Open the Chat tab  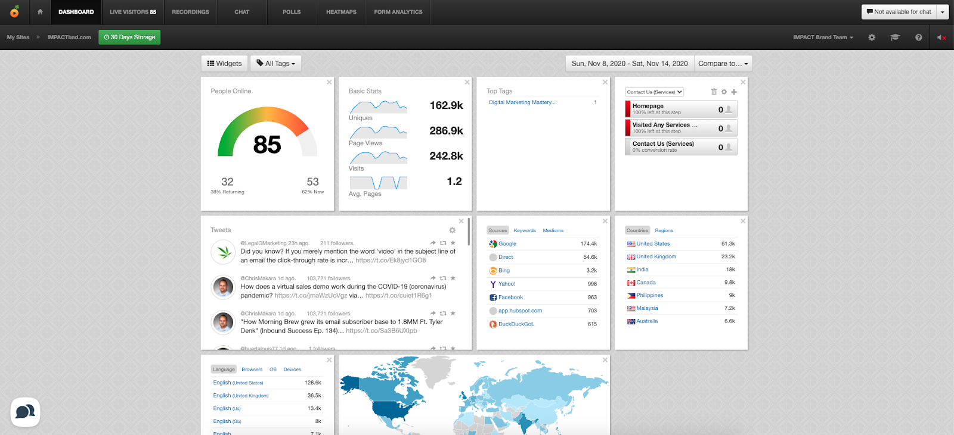(242, 12)
